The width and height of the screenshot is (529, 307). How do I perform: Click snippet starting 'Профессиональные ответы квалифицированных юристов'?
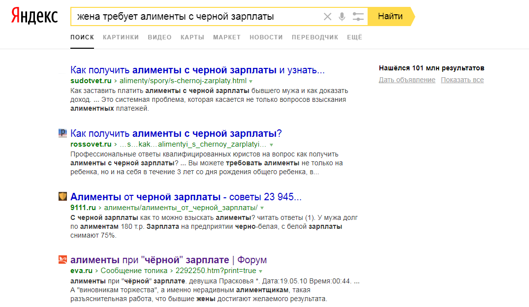pyautogui.click(x=207, y=163)
